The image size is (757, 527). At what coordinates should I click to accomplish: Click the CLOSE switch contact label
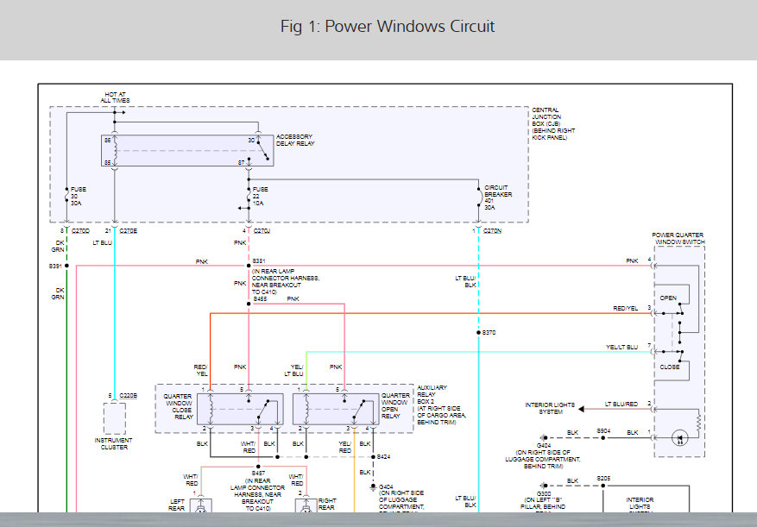[x=670, y=367]
